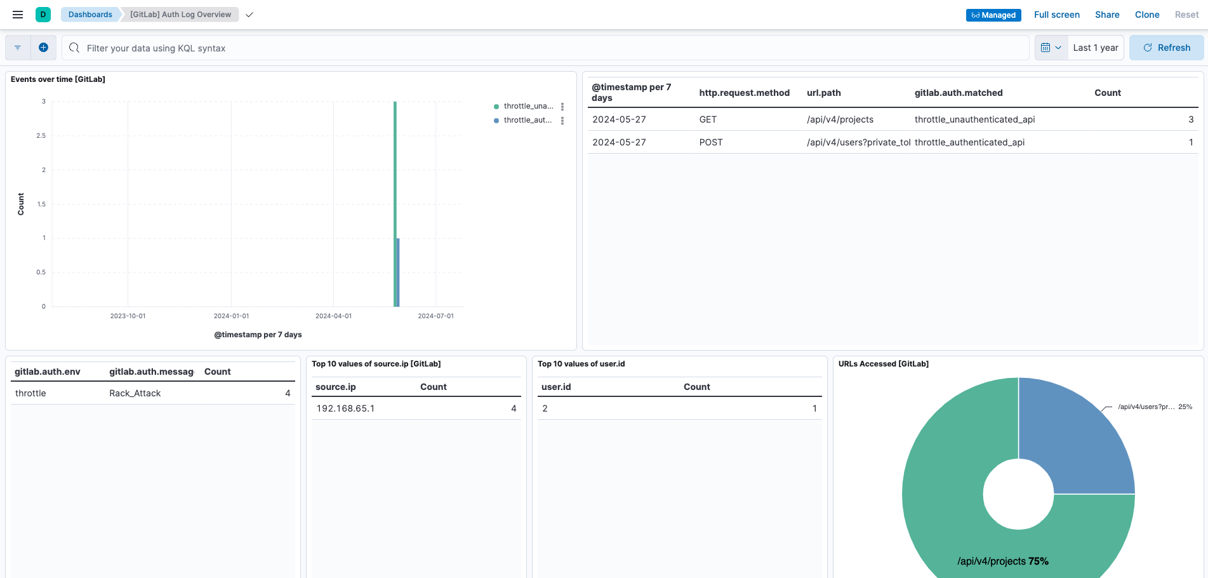The height and width of the screenshot is (578, 1208).
Task: Click the Refresh button
Action: [x=1166, y=47]
